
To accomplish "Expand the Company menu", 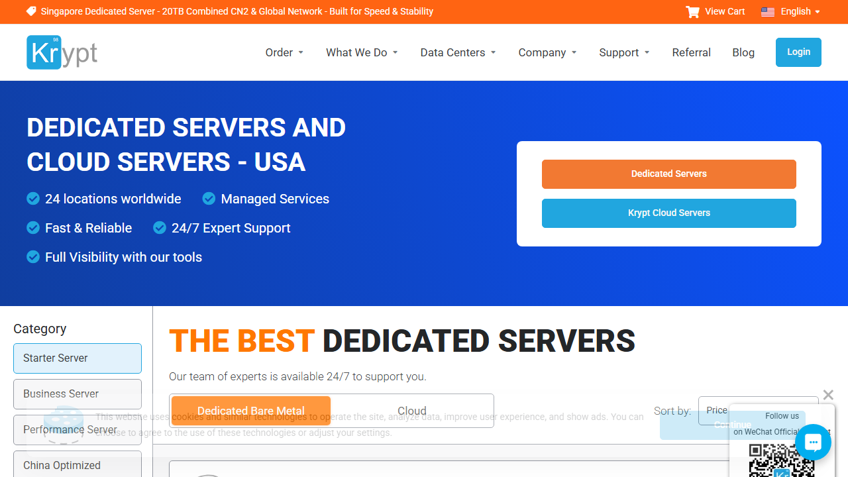I will 548,52.
